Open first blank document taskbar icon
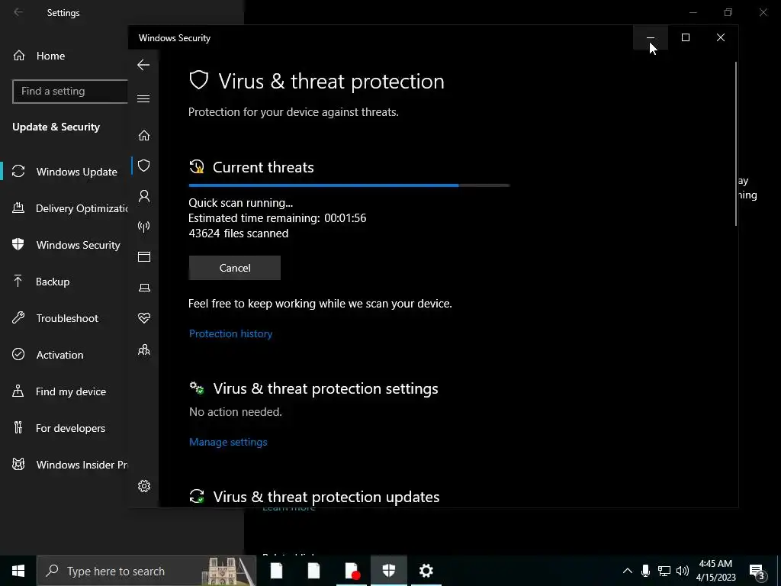Viewport: 781px width, 586px height. 276,571
